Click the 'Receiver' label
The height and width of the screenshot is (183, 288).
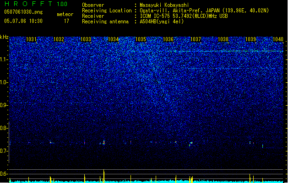93,16
